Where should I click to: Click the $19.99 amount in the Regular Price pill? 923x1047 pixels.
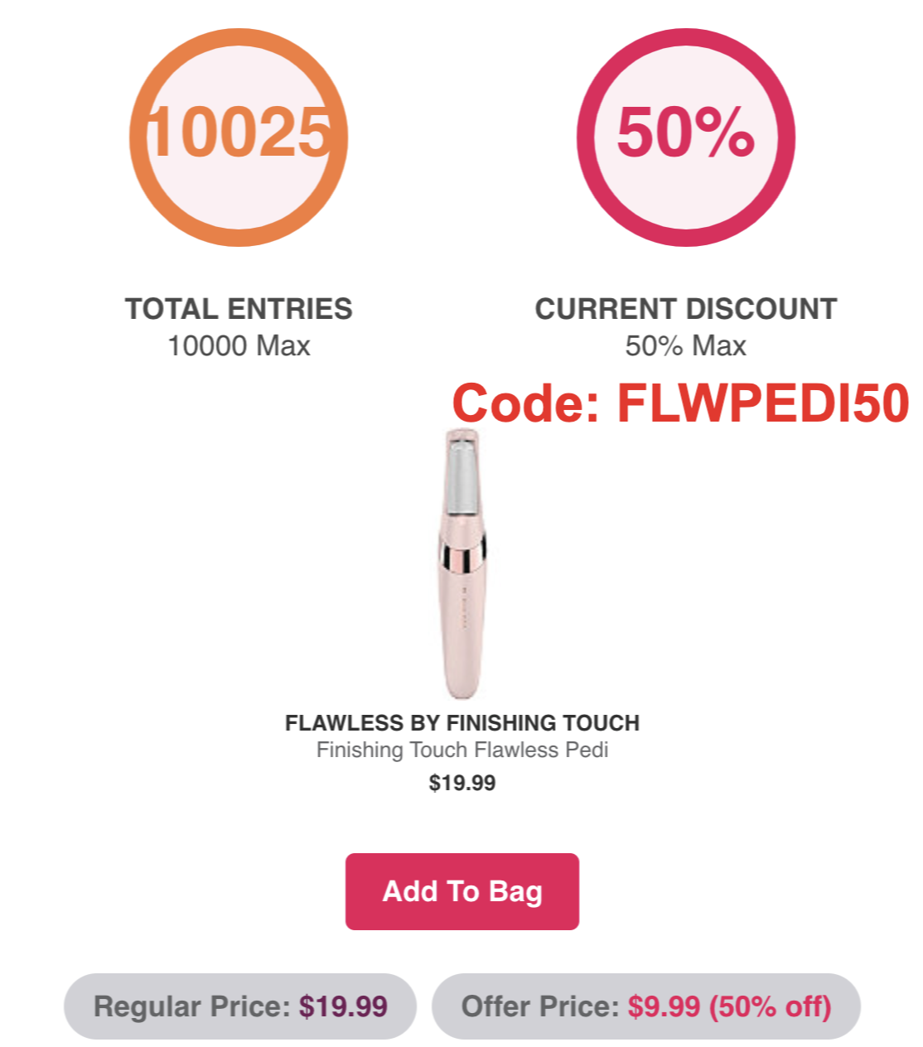(x=343, y=1006)
